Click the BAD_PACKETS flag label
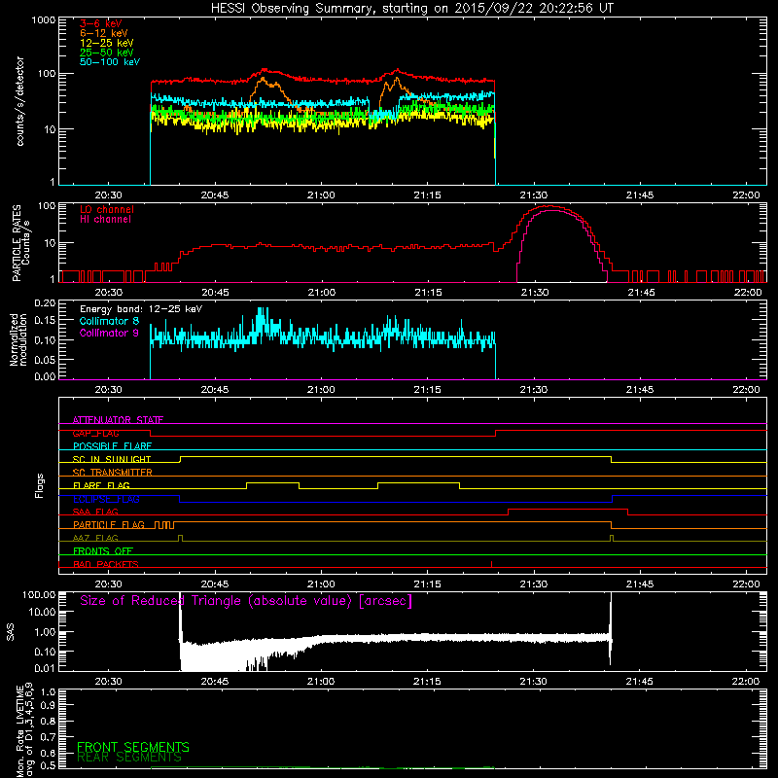The height and width of the screenshot is (778, 778). point(106,564)
